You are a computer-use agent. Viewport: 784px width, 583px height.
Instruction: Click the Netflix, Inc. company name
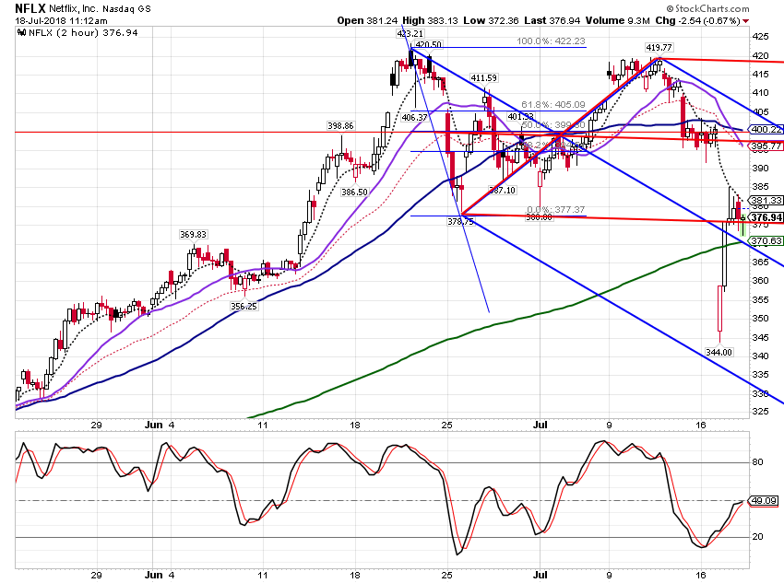tap(74, 9)
